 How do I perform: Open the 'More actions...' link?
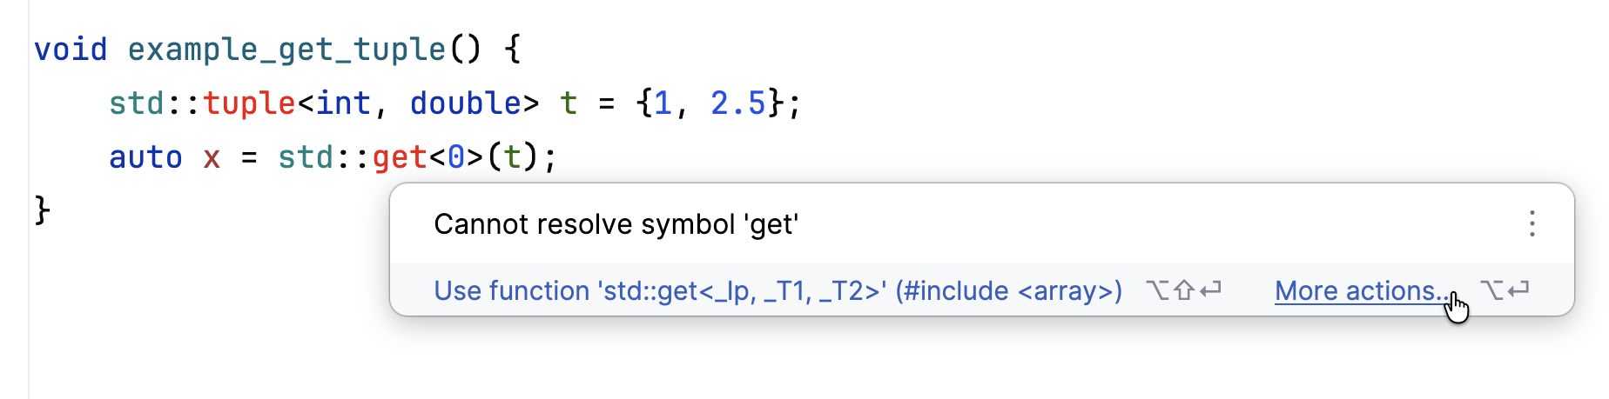point(1358,290)
